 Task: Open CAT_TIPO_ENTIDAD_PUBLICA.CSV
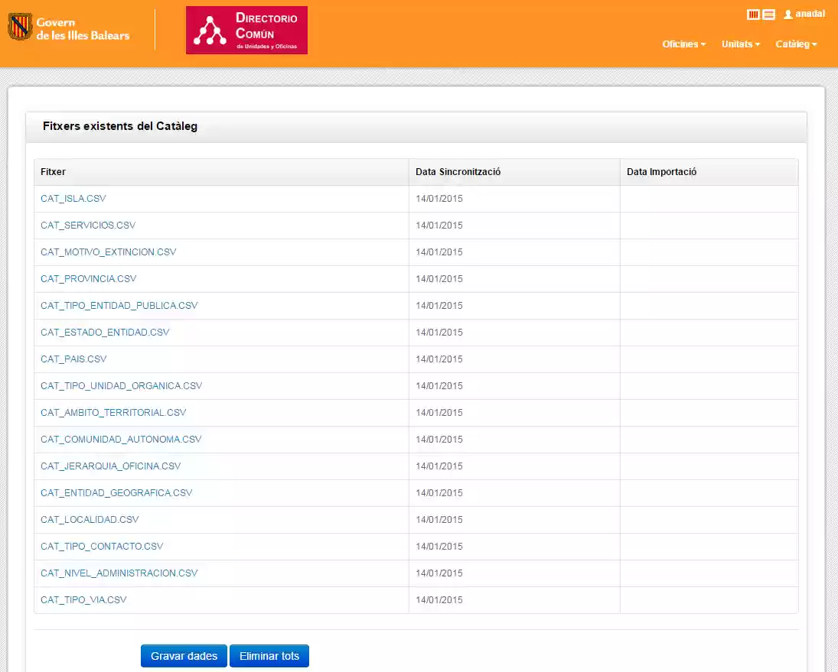(x=119, y=305)
